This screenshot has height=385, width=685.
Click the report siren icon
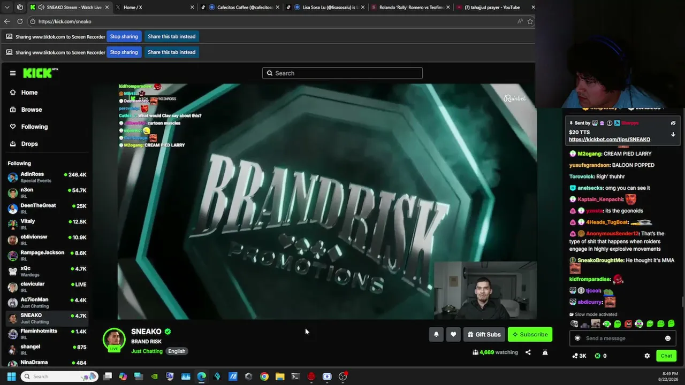(x=545, y=352)
